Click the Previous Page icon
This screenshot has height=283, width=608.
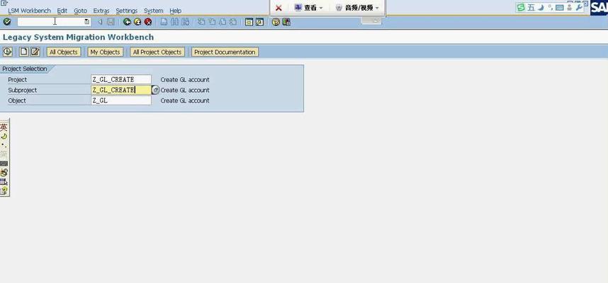pyautogui.click(x=212, y=22)
